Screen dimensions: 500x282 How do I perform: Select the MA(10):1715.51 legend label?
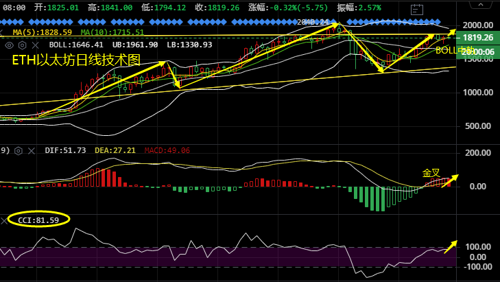112,32
